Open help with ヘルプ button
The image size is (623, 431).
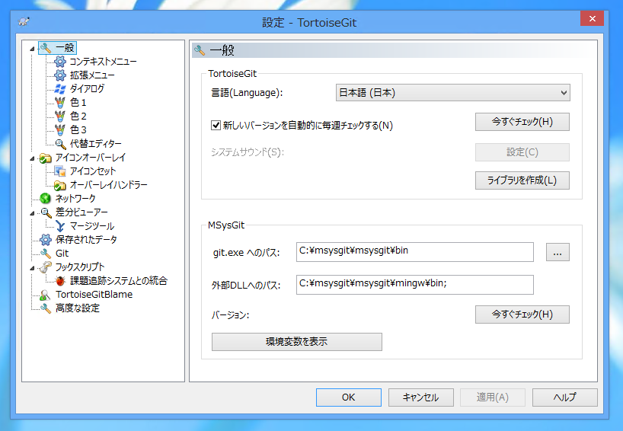click(x=564, y=397)
